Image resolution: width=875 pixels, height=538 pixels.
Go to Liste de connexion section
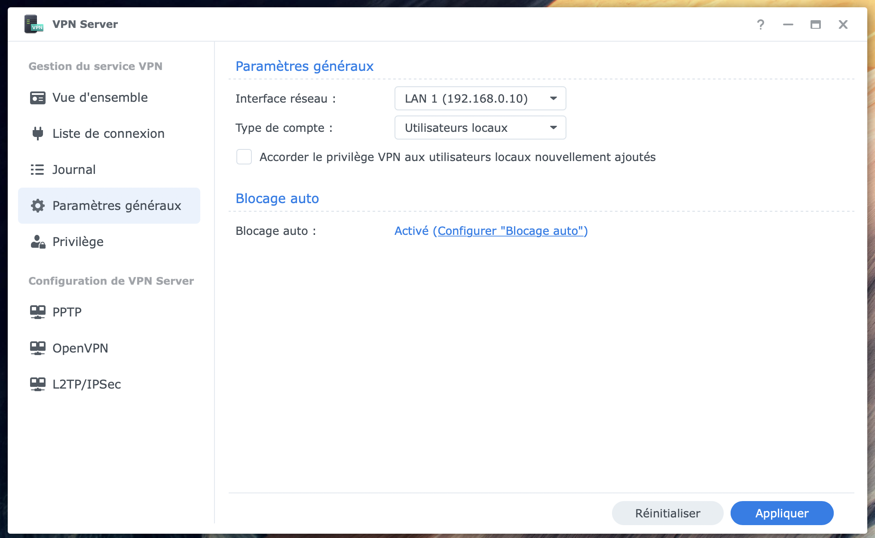pos(108,134)
